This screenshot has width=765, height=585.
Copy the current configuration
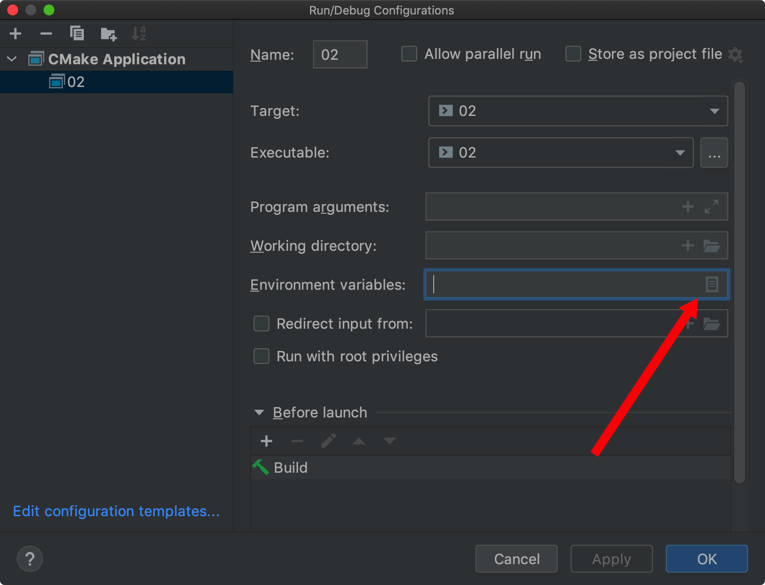point(77,33)
